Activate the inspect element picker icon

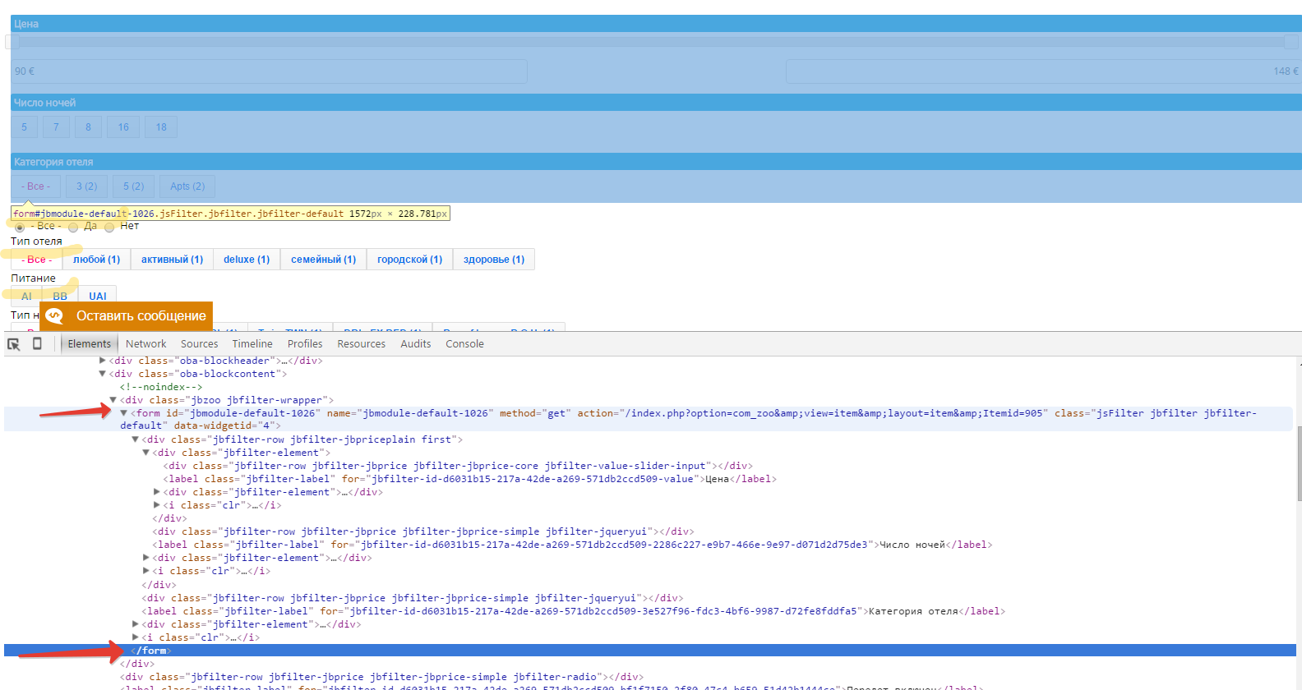[14, 344]
